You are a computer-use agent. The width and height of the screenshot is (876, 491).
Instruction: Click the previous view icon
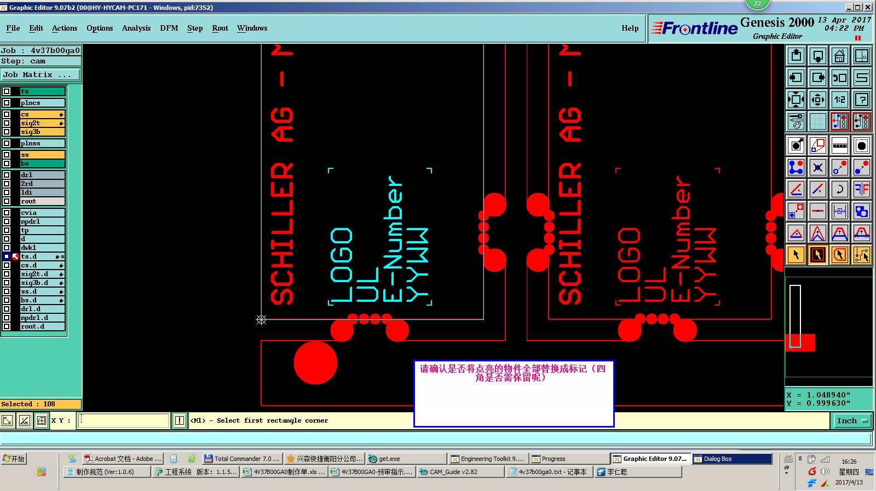[839, 78]
